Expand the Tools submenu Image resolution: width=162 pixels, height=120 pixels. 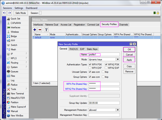coord(26,89)
